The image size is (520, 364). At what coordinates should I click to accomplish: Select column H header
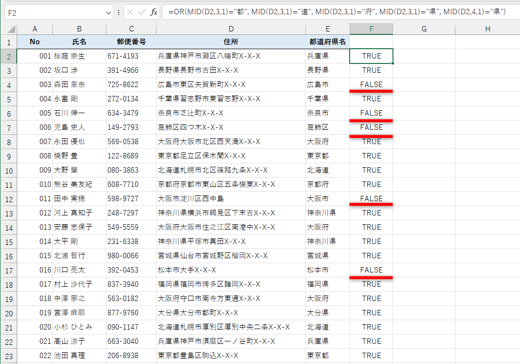[x=487, y=29]
